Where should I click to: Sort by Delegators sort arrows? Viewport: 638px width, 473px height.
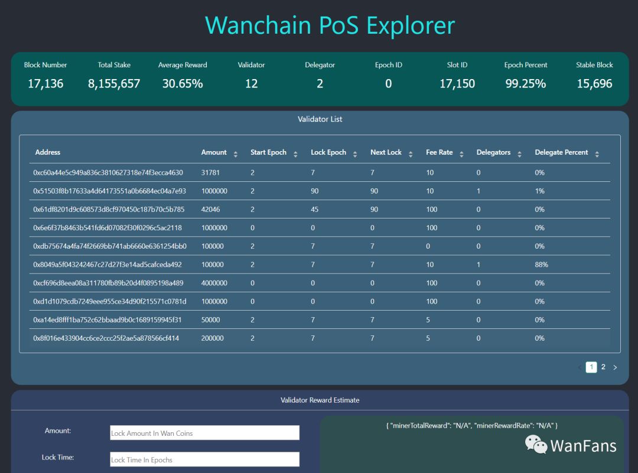click(x=519, y=154)
